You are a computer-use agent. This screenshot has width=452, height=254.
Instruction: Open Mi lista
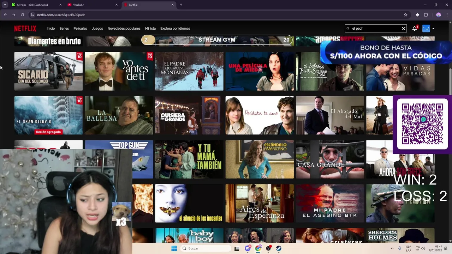[x=150, y=29]
